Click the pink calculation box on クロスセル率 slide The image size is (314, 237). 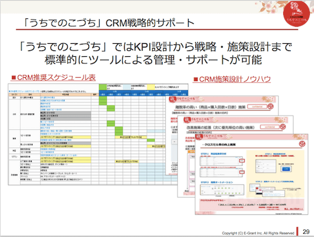tap(252, 205)
